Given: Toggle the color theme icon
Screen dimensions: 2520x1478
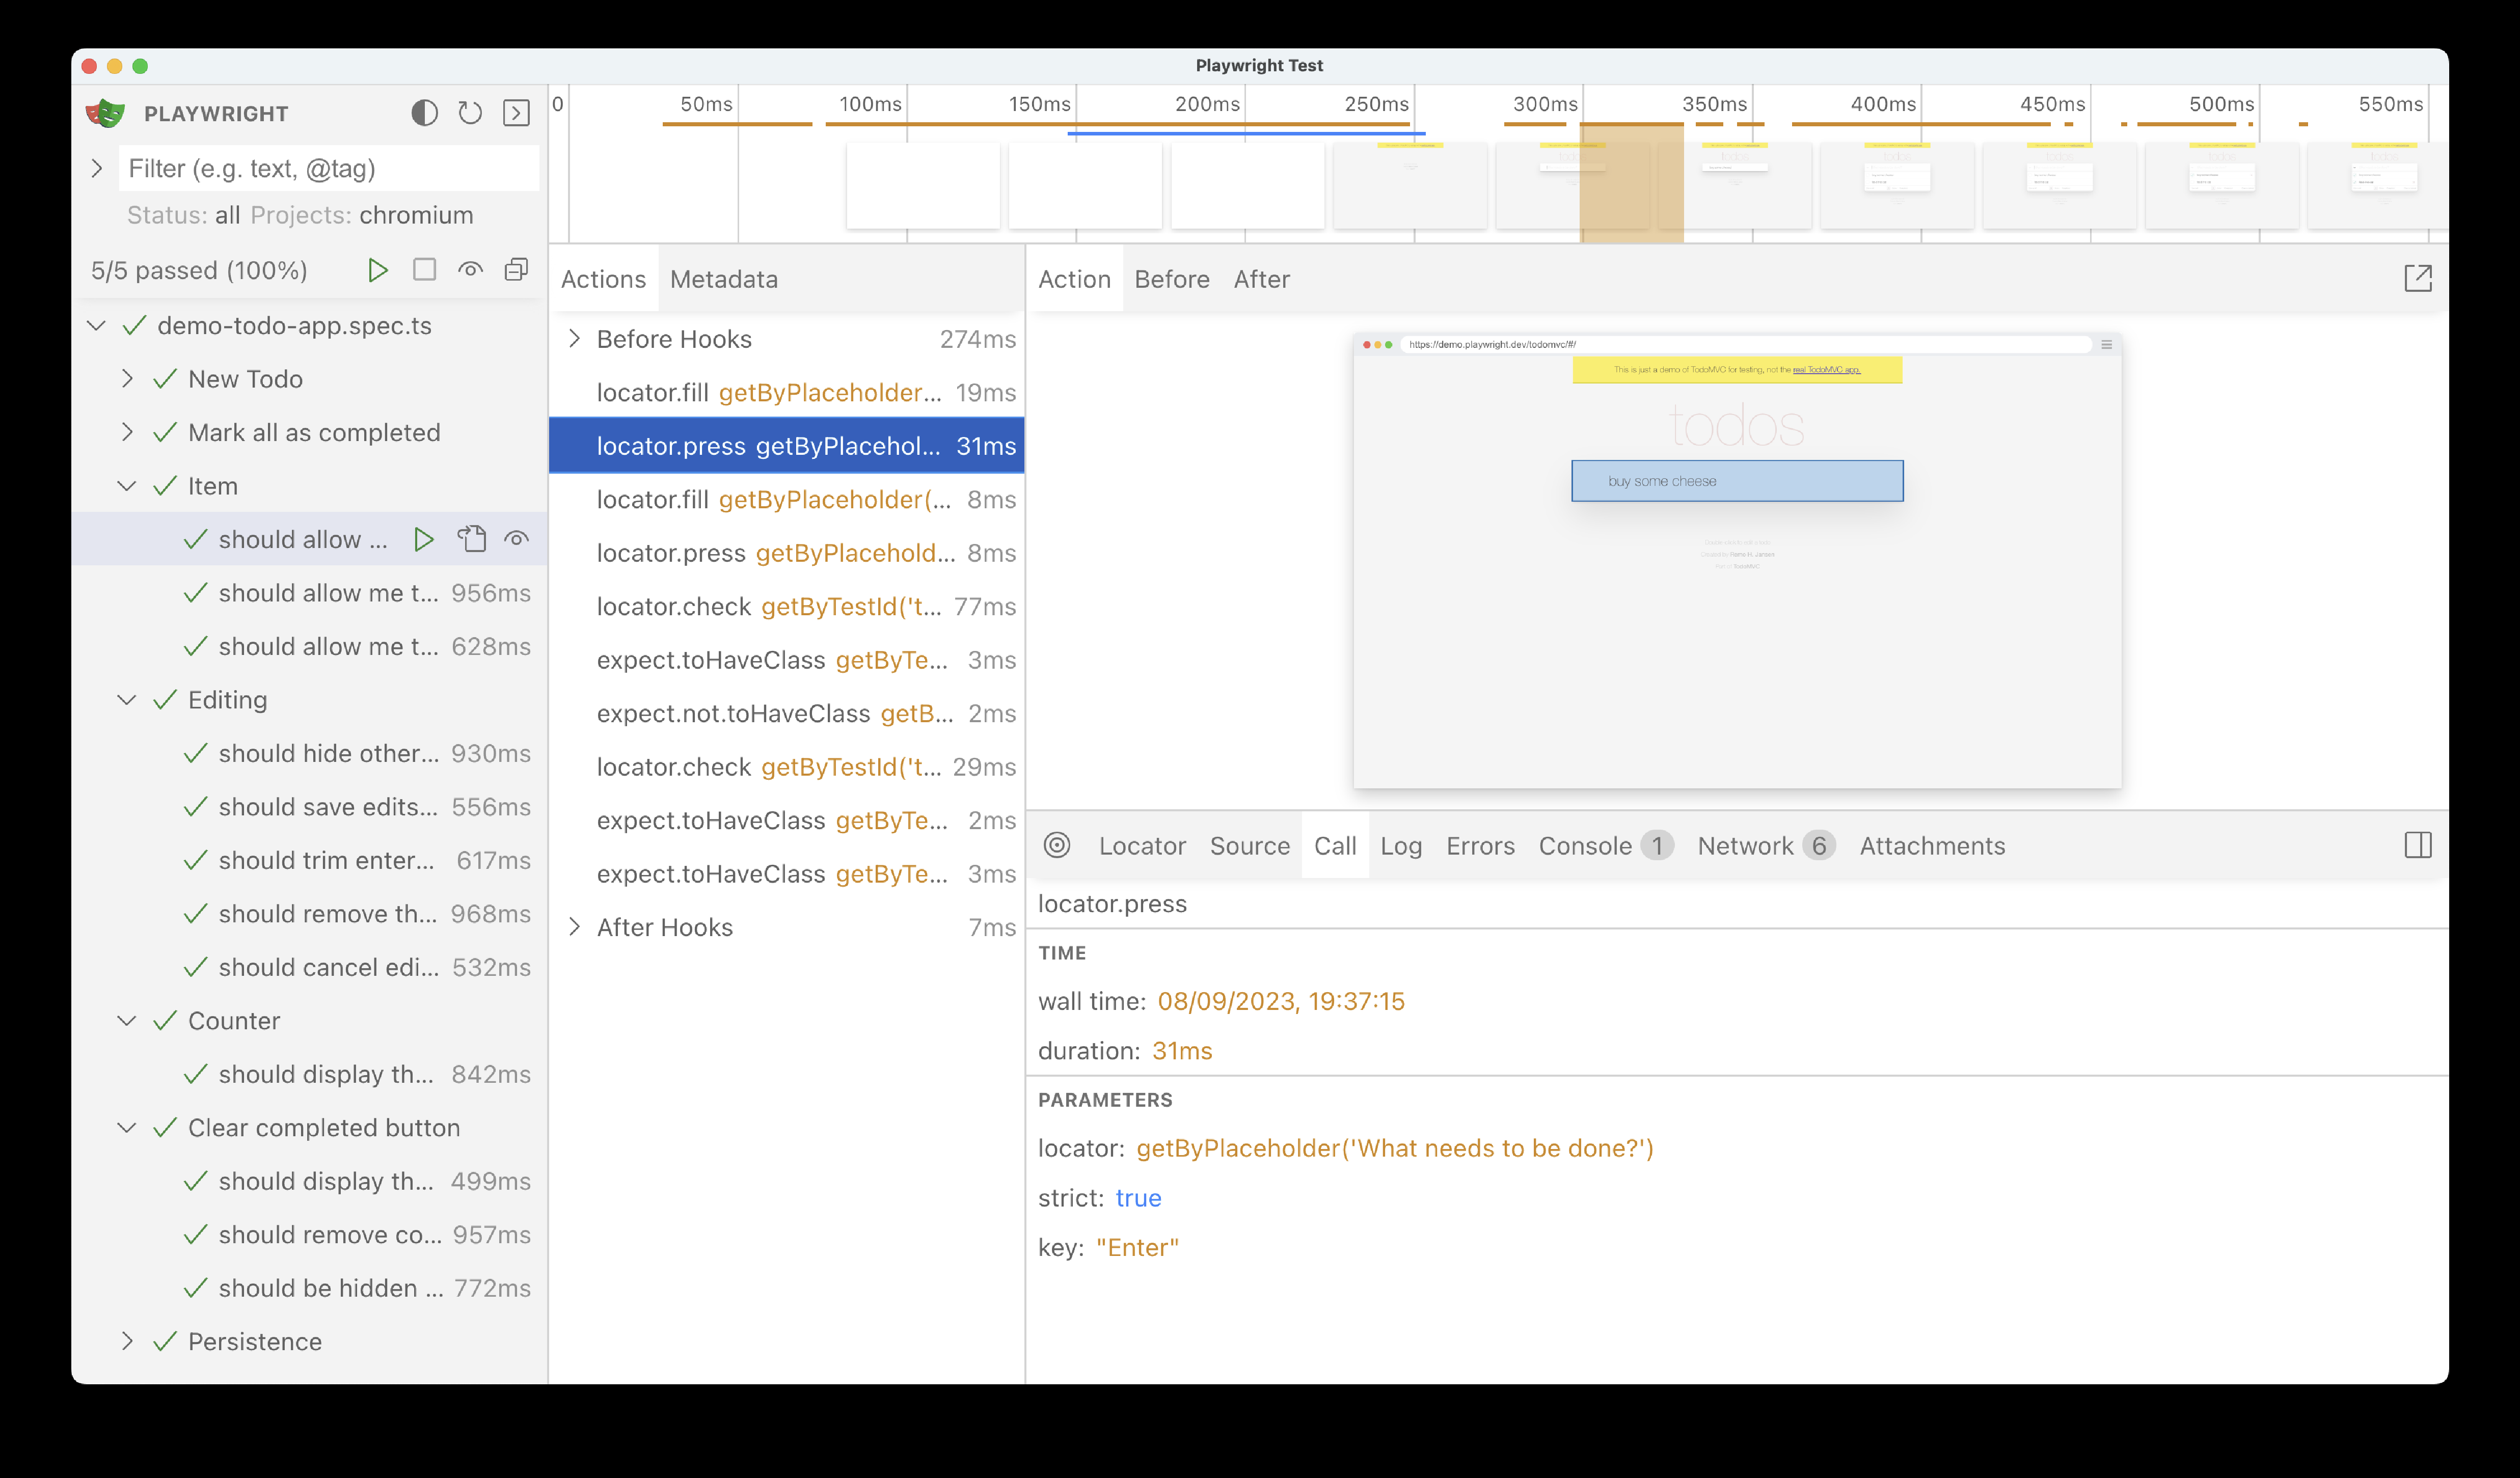Looking at the screenshot, I should coord(424,113).
